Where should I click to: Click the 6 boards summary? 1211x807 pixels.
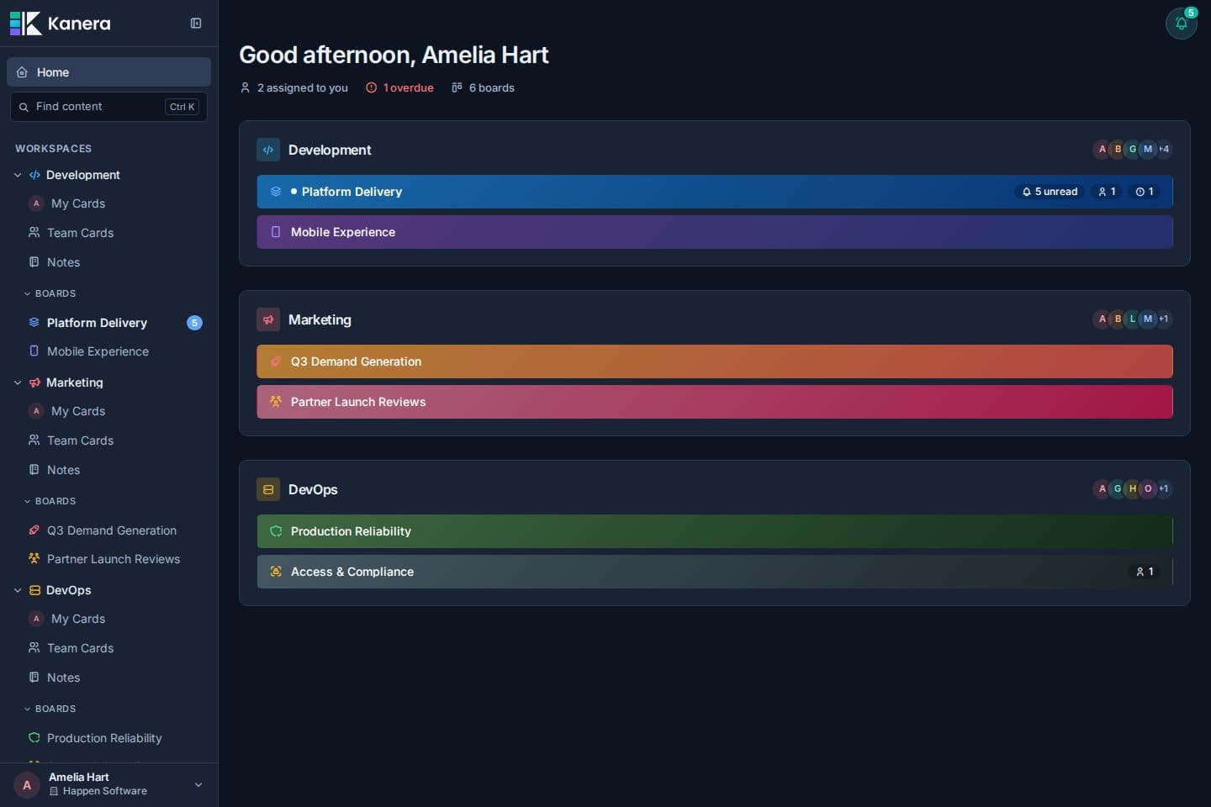483,87
